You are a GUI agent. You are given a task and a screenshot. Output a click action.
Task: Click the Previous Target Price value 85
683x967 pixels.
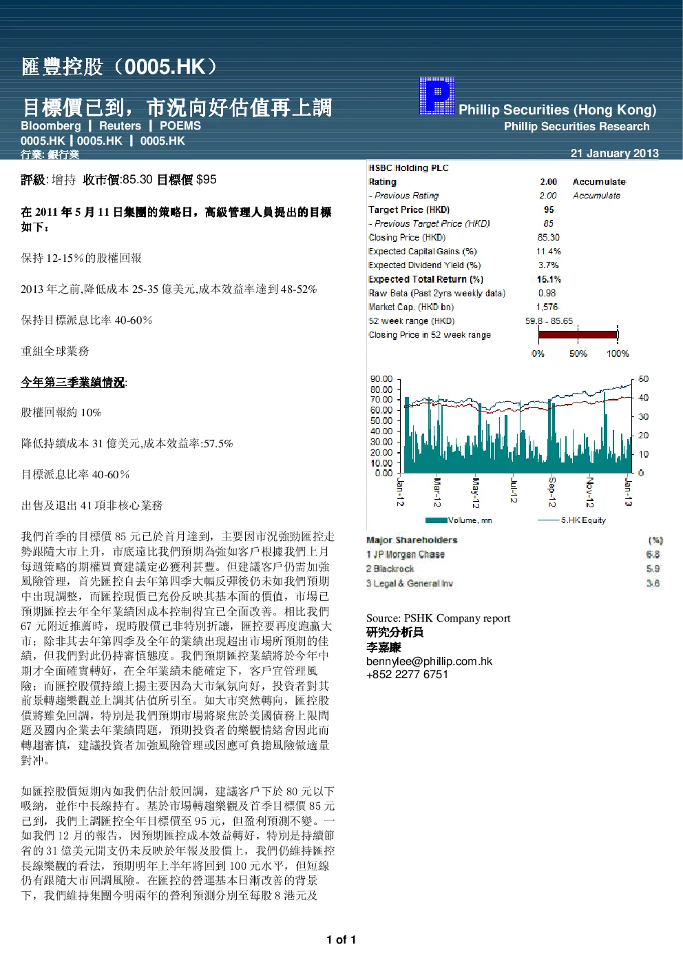click(549, 223)
